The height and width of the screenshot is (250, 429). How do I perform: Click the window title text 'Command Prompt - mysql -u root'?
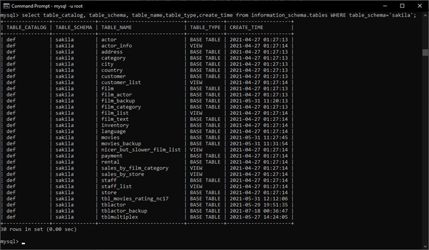[47, 6]
